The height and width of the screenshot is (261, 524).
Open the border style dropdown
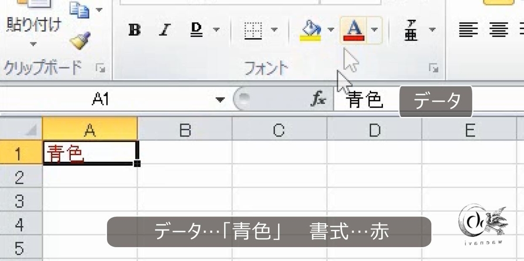tap(273, 30)
